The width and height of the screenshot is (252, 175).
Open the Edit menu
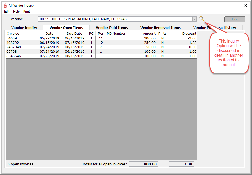point(7,12)
